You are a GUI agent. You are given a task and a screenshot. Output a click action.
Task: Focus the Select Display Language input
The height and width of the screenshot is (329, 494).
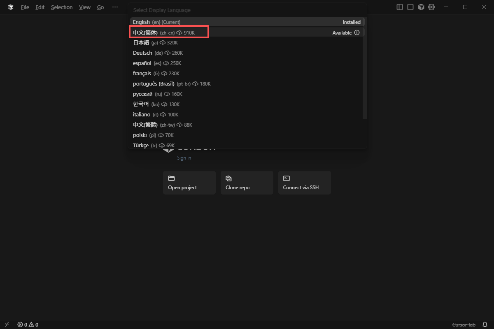click(247, 10)
